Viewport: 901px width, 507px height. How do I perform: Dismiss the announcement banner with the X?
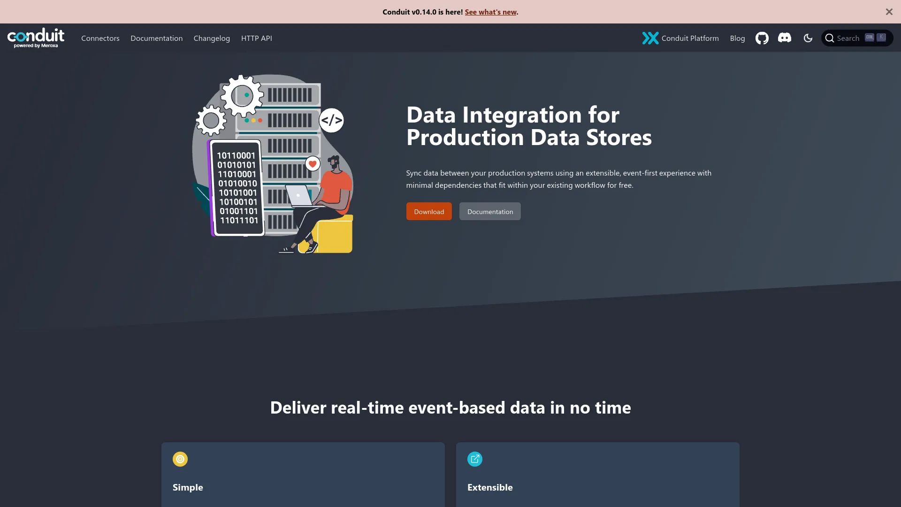coord(889,12)
